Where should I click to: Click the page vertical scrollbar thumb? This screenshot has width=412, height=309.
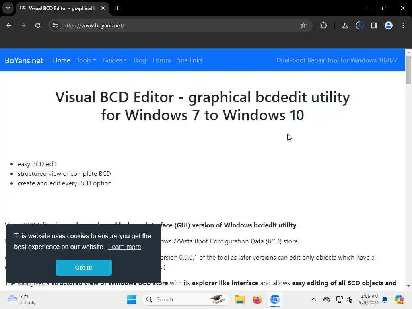pyautogui.click(x=408, y=70)
